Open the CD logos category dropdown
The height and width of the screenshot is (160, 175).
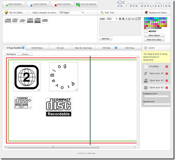(71, 13)
